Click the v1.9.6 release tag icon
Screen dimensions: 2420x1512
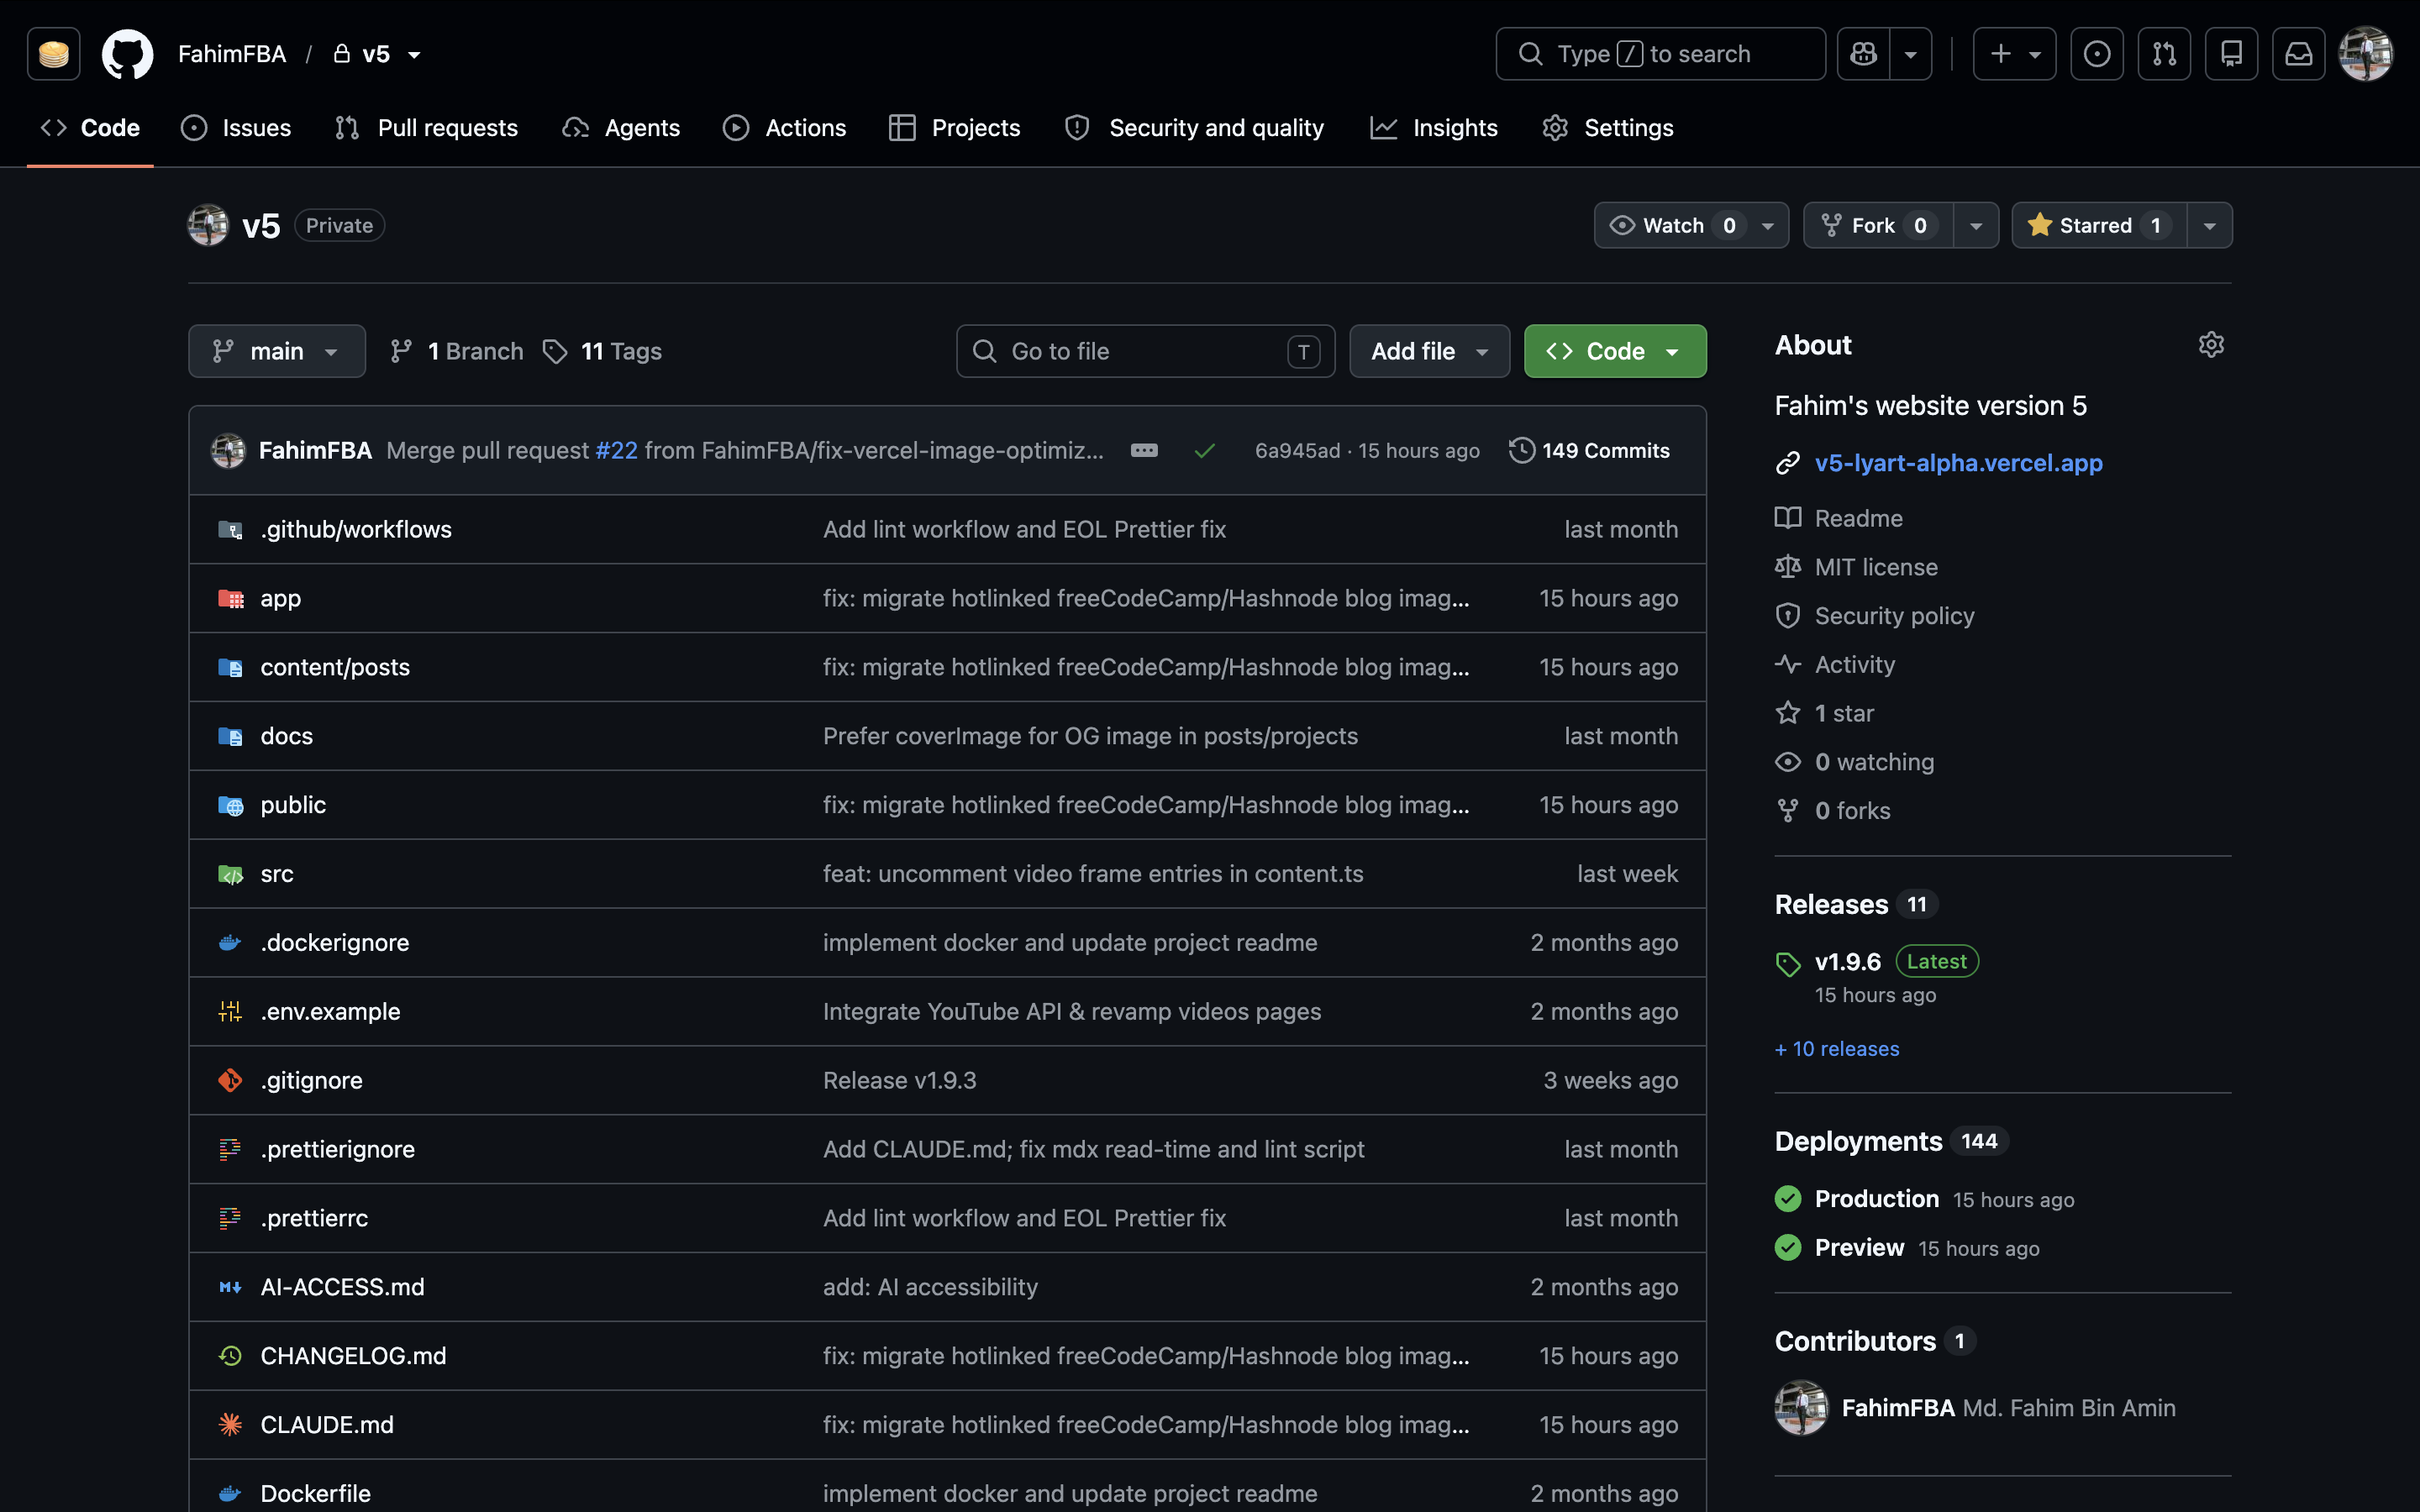coord(1788,964)
